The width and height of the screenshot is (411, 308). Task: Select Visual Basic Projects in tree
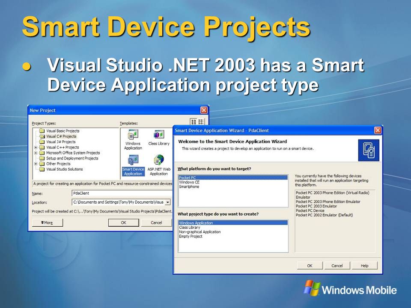coord(63,131)
